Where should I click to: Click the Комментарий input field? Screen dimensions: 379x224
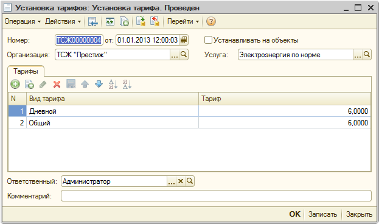click(x=216, y=196)
